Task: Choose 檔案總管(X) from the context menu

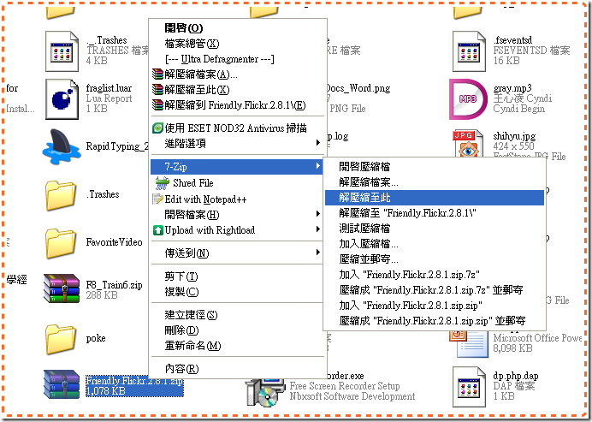Action: [x=238, y=44]
